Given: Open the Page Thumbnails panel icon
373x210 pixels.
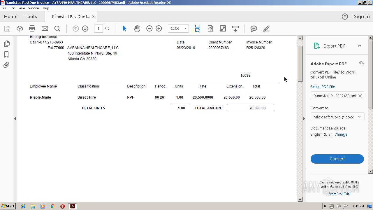Looking at the screenshot, I should click(6, 44).
